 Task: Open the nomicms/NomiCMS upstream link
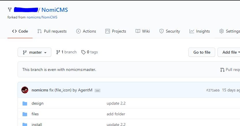pyautogui.click(x=42, y=17)
